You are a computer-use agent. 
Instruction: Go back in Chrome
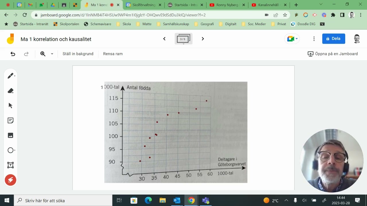(x=6, y=15)
